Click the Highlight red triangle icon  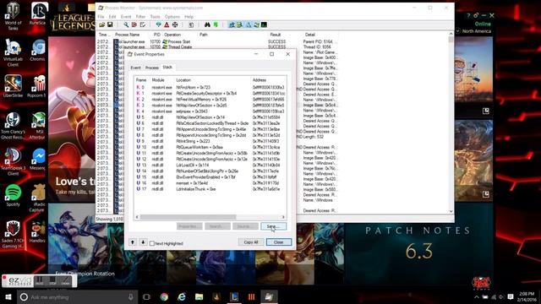pos(167,24)
